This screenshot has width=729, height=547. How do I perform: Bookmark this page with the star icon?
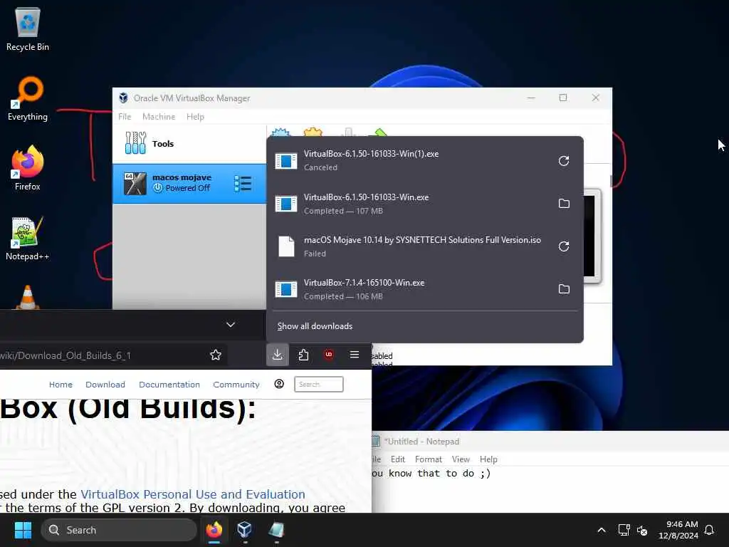pos(216,355)
